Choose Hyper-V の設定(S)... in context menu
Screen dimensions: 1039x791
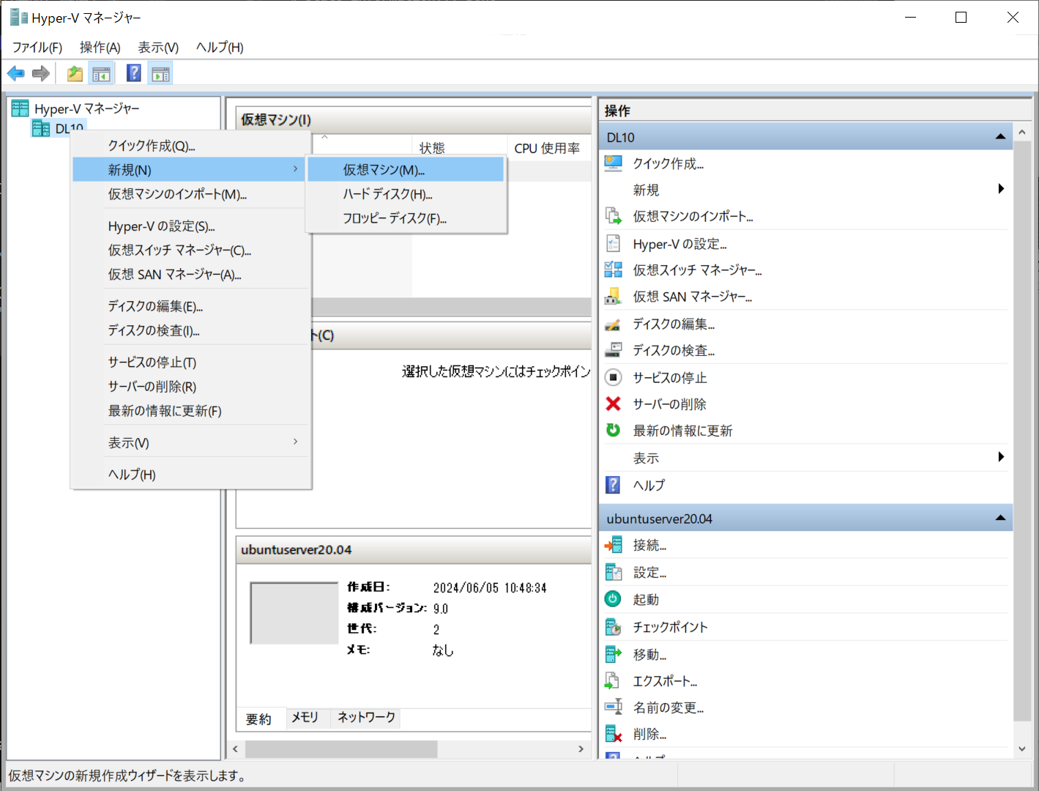[190, 226]
